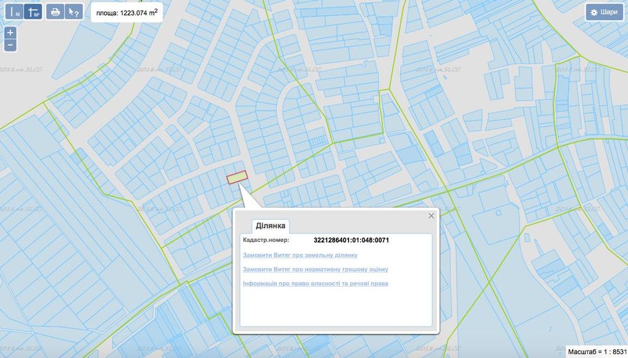Click the площа 1223.074 m² readout
Viewport: 628px width, 358px height.
tap(127, 13)
